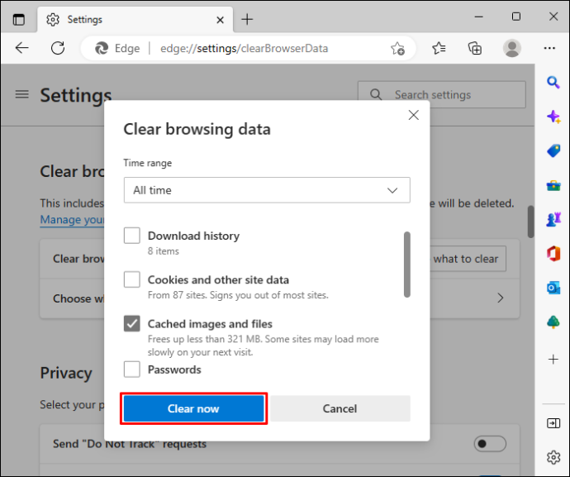This screenshot has width=570, height=477.
Task: Open the Favorites list
Action: tap(439, 48)
